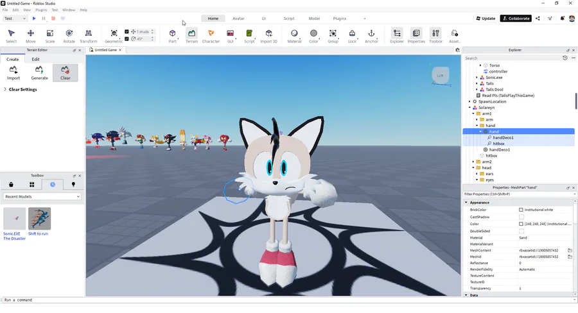
Task: Expand Clear Settings section
Action: [x=5, y=90]
